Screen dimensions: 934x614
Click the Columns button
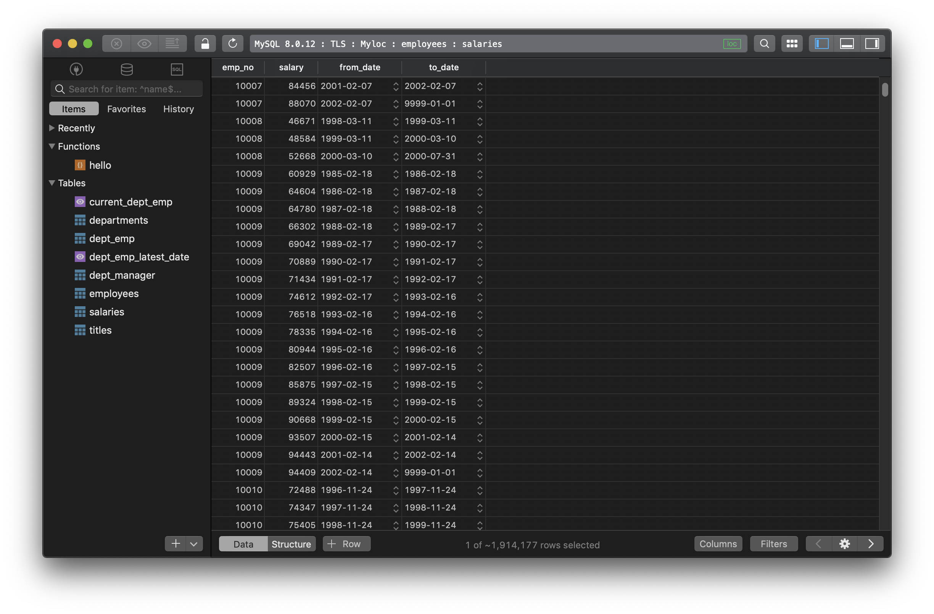pos(718,543)
